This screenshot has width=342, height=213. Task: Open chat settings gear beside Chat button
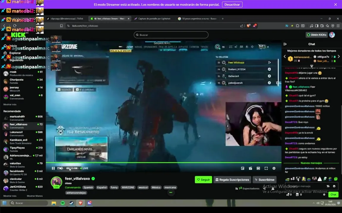[324, 195]
